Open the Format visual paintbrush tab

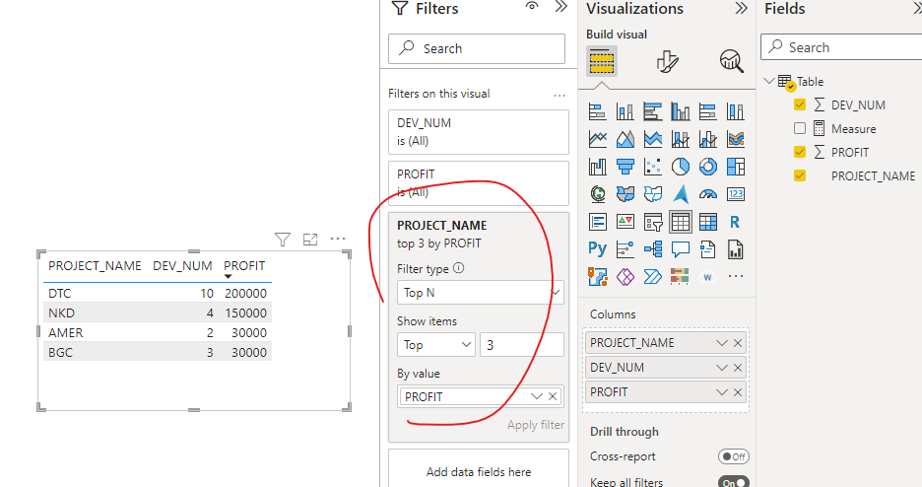[x=668, y=61]
